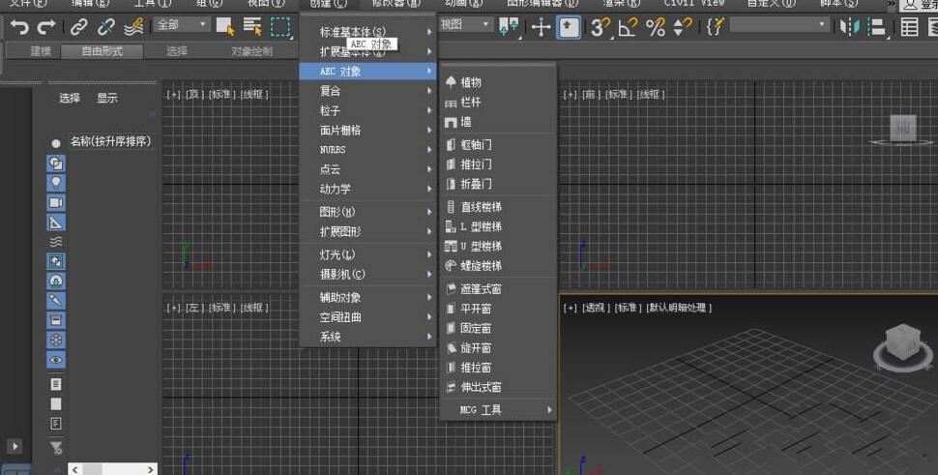Click the scene explorer horizontal scrollbar

click(112, 469)
